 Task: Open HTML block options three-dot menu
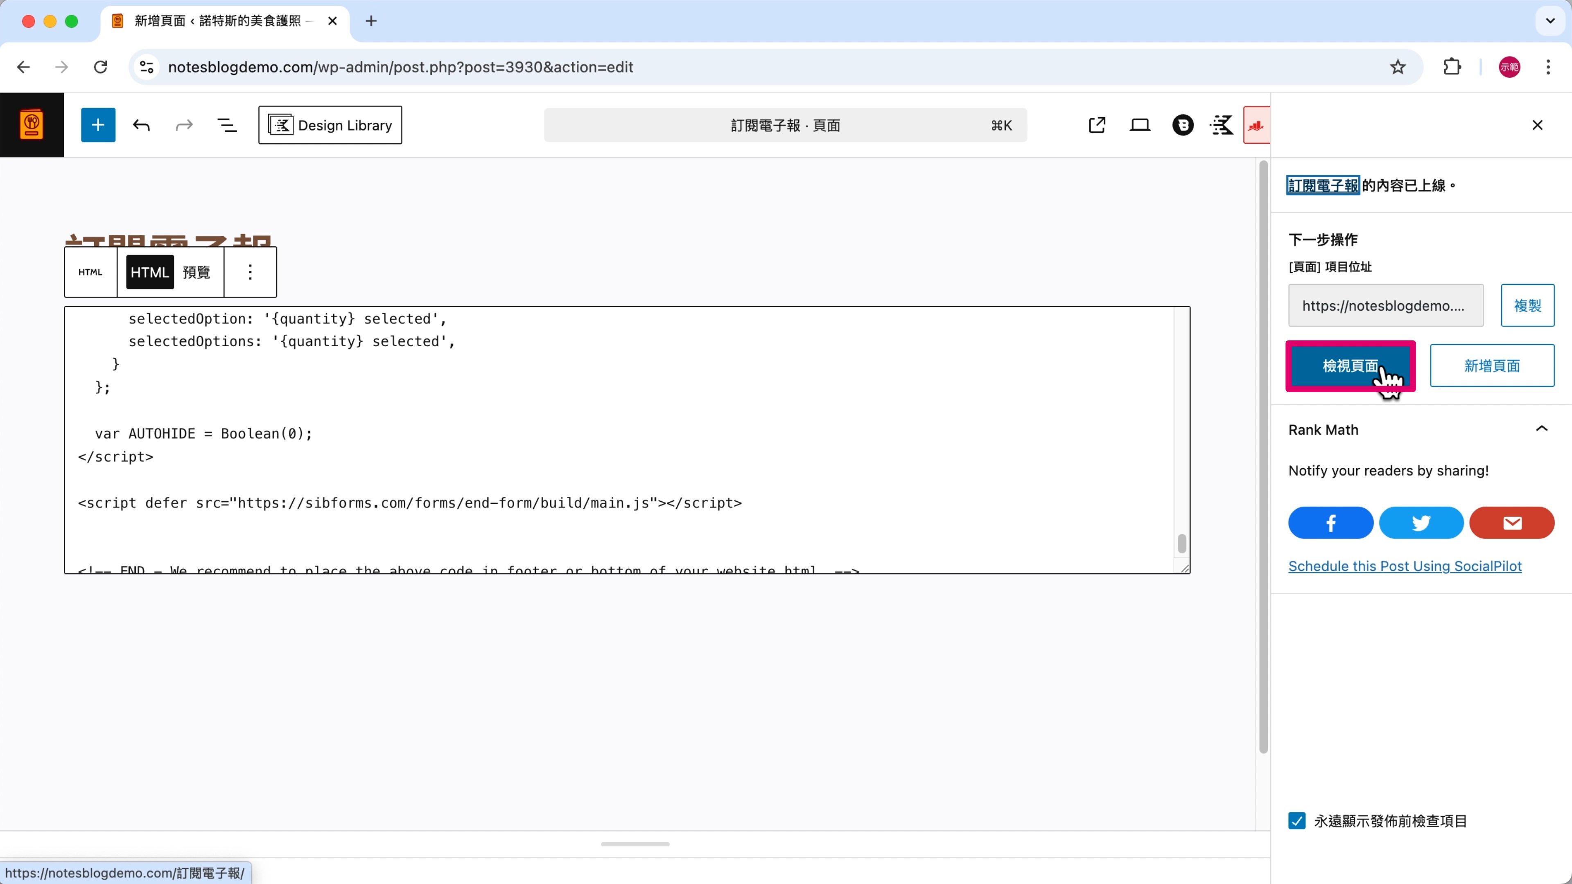click(x=250, y=272)
